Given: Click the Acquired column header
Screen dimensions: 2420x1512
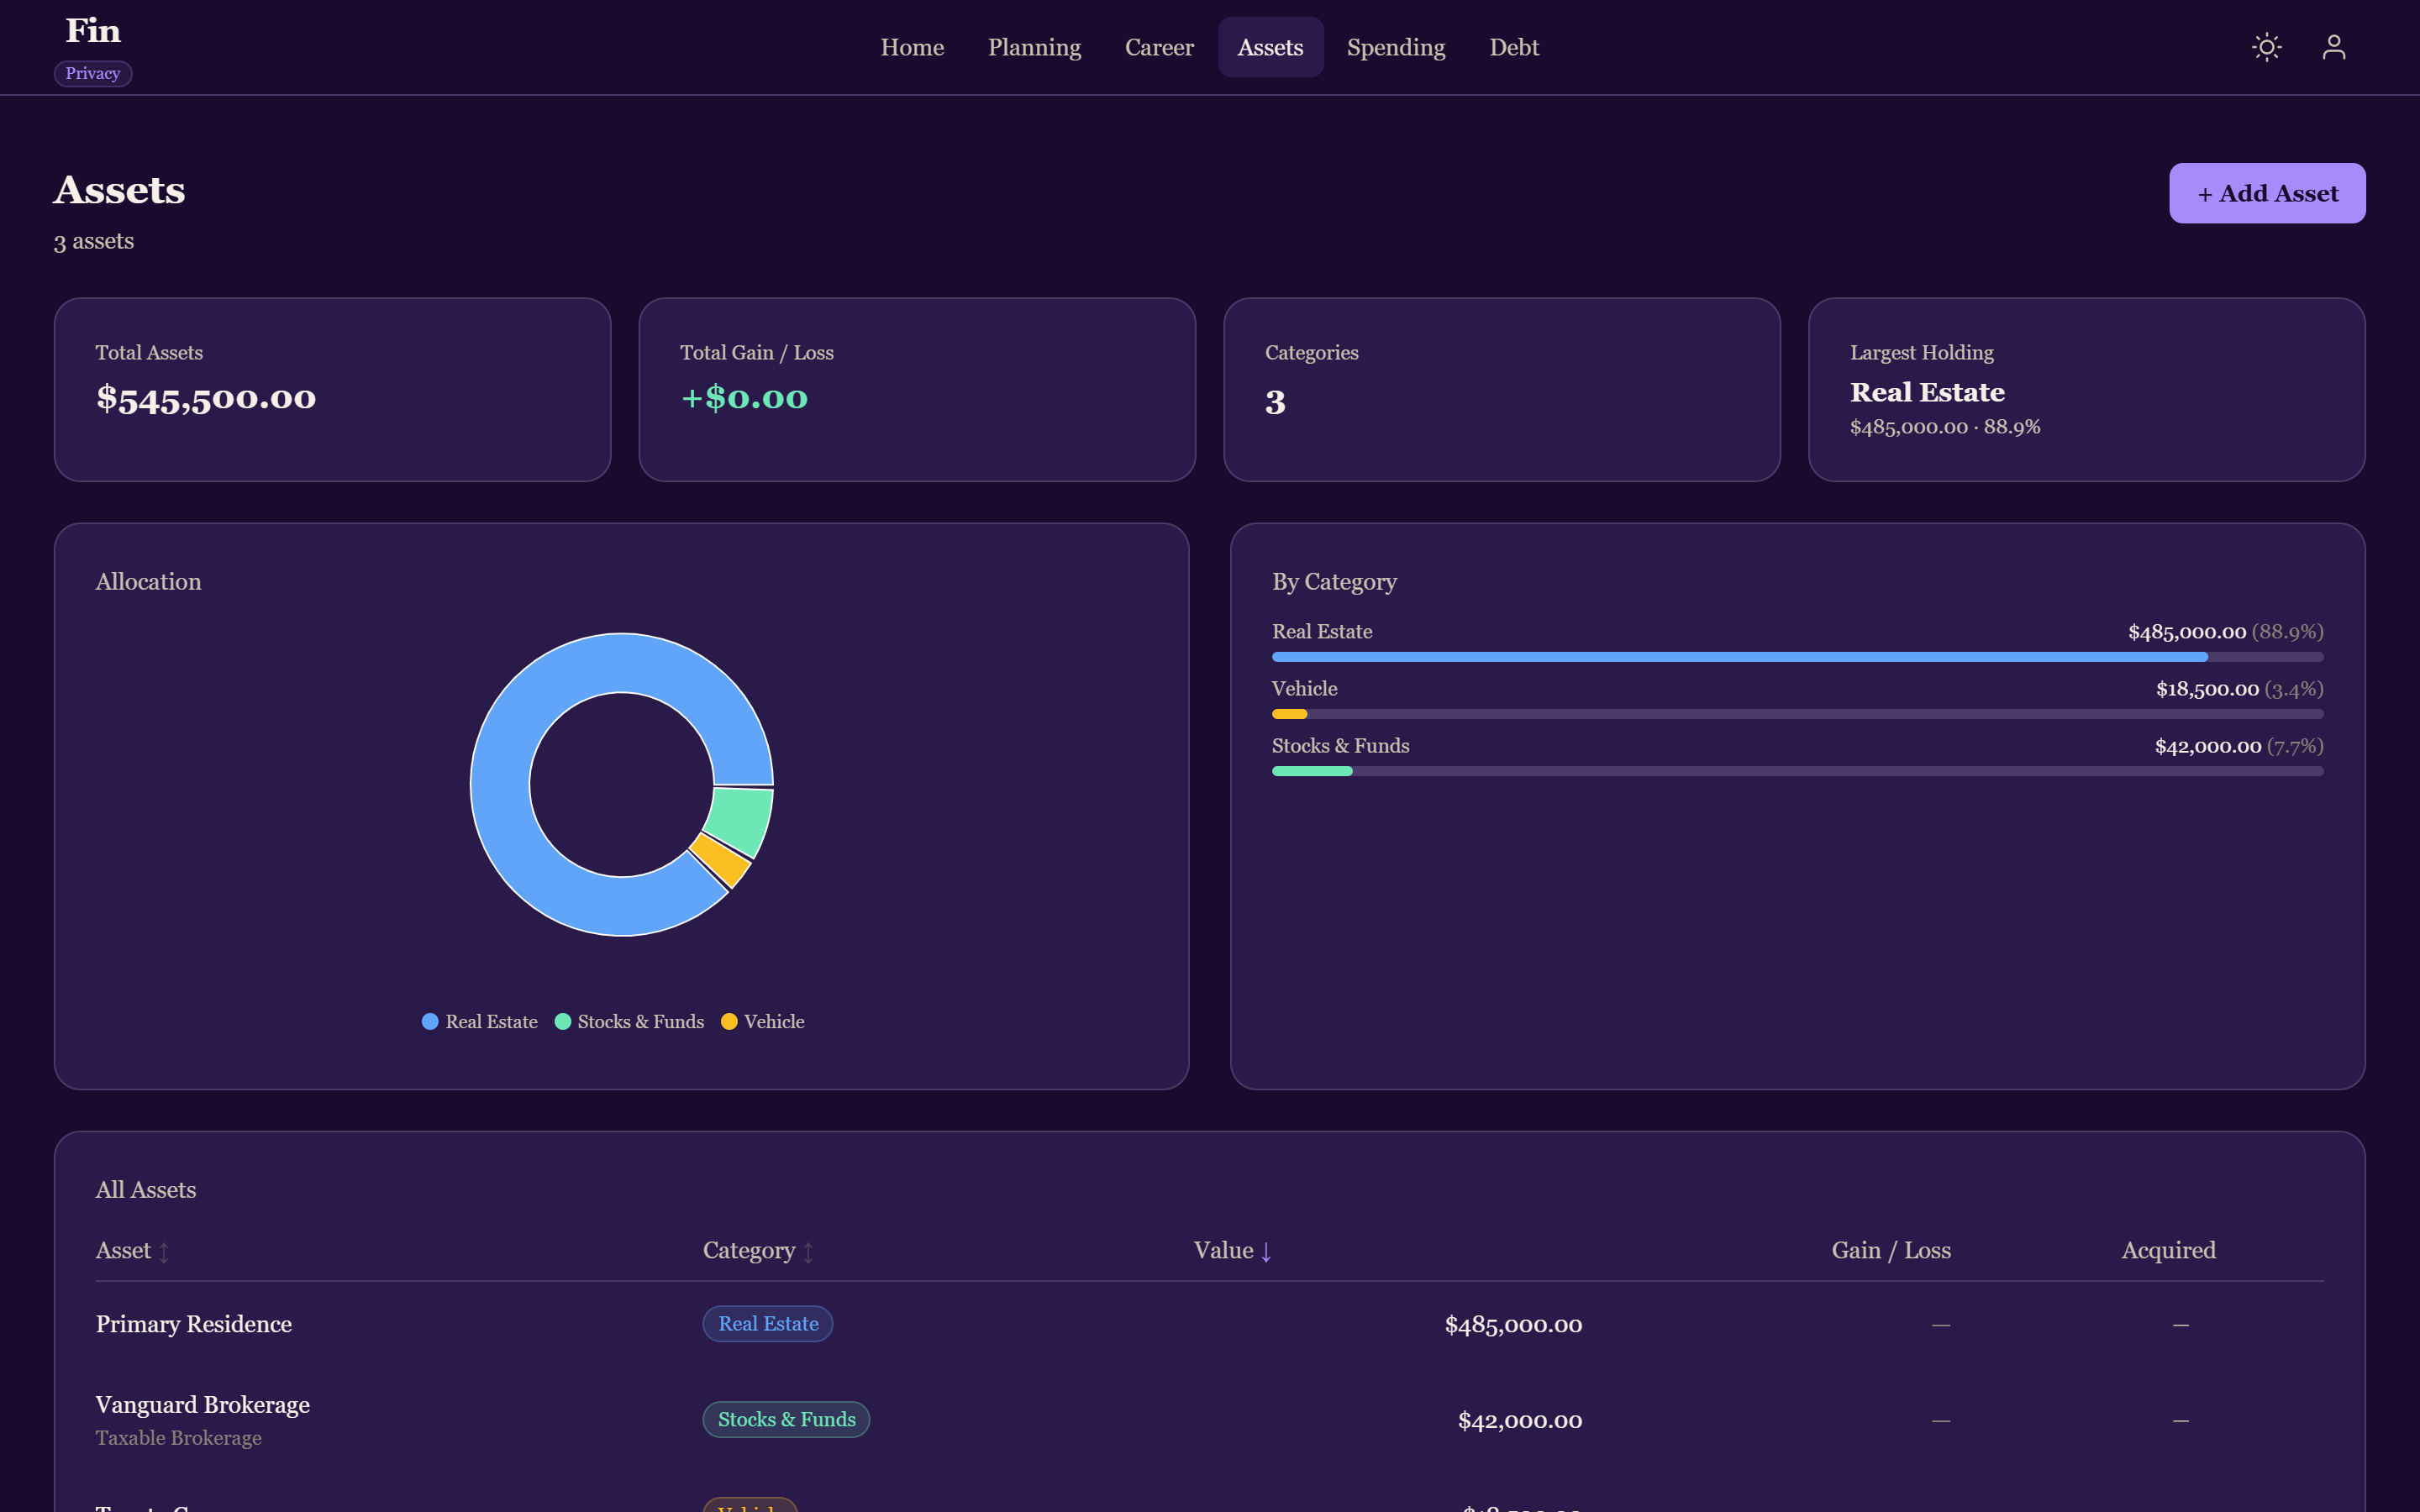Looking at the screenshot, I should coord(2168,1251).
